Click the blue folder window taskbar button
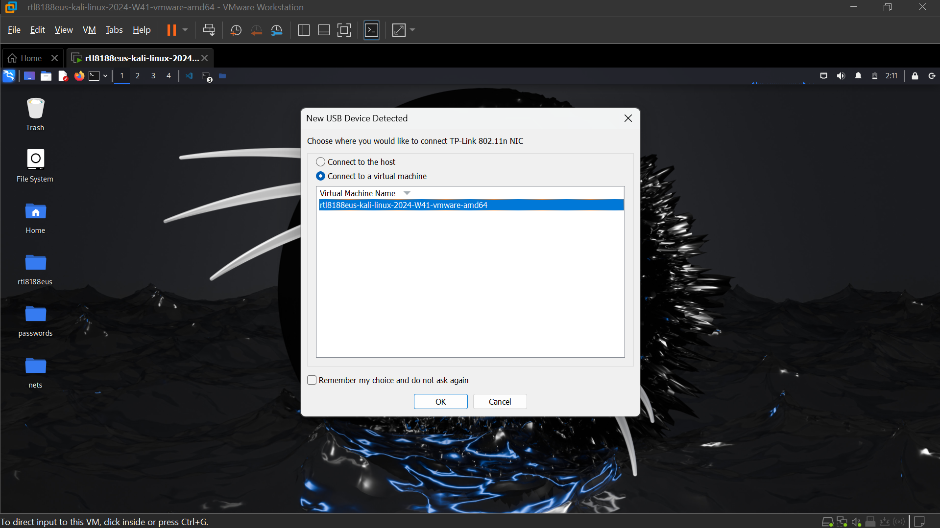Image resolution: width=940 pixels, height=528 pixels. [x=222, y=76]
